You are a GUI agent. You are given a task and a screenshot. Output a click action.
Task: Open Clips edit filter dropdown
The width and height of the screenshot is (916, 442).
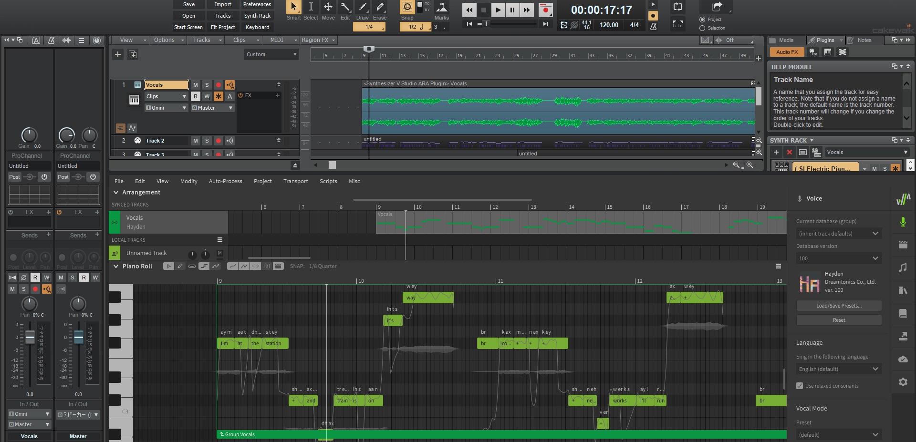[x=166, y=96]
